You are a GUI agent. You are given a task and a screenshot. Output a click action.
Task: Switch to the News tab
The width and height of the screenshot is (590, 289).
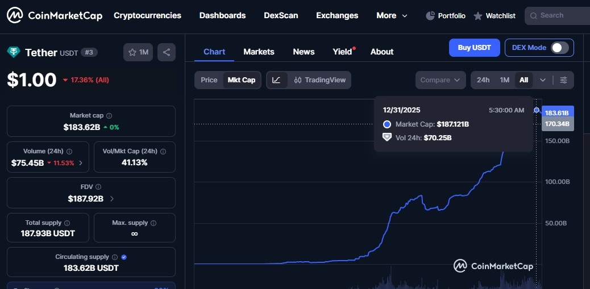304,52
